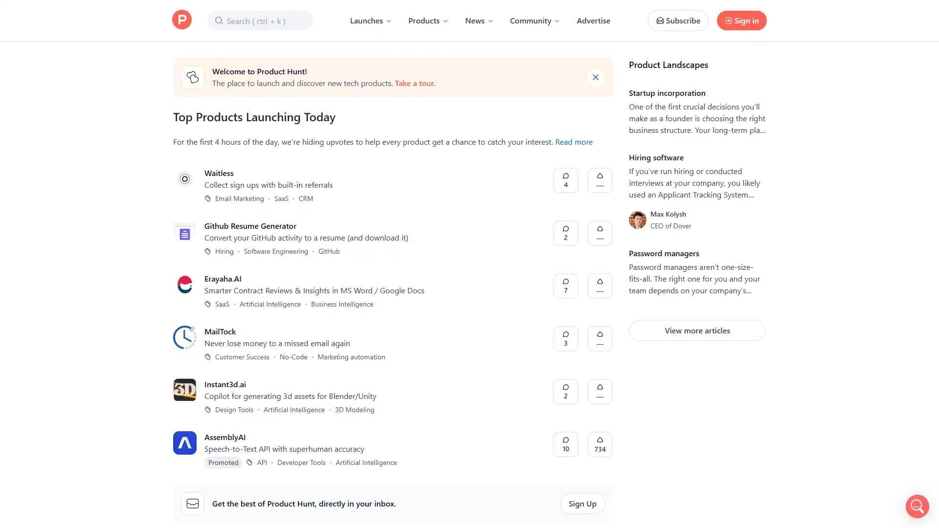Viewport: 939px width, 528px height.
Task: Open comments for Github Resume Generator
Action: click(566, 233)
